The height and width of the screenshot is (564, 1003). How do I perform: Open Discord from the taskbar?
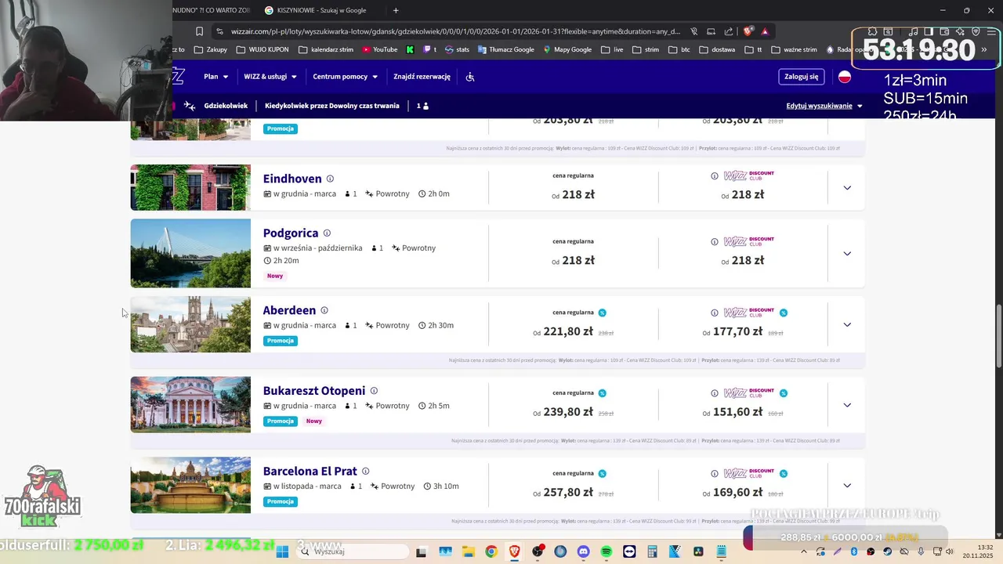click(x=583, y=551)
